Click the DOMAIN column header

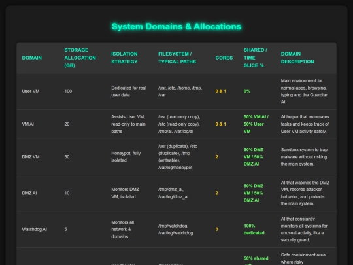[32, 58]
